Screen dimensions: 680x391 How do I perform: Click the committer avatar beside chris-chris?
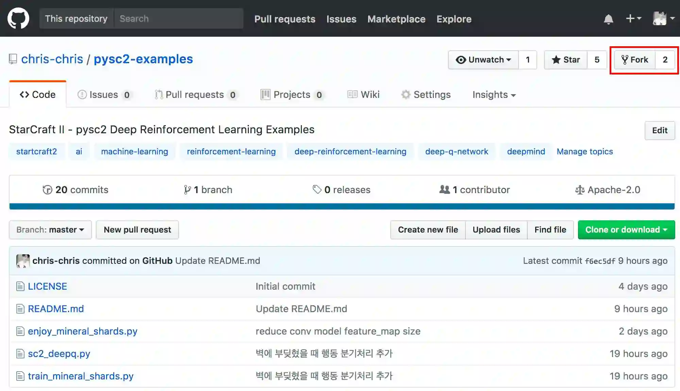pyautogui.click(x=23, y=261)
